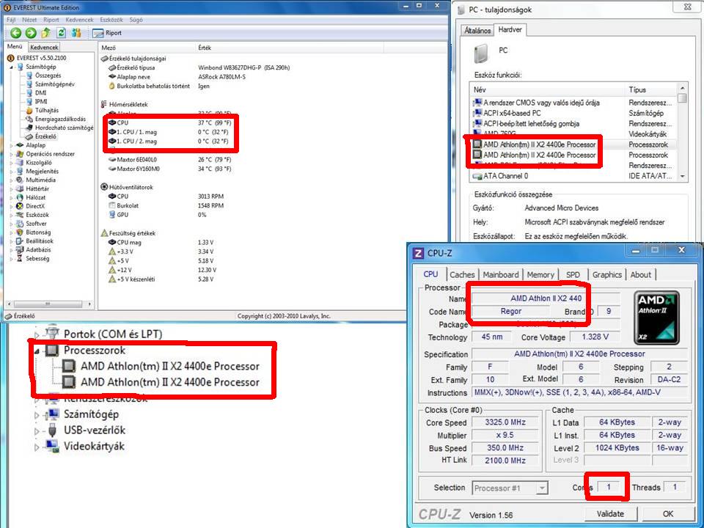
Task: Collapse the Számítógép tree node
Action: [x=12, y=67]
